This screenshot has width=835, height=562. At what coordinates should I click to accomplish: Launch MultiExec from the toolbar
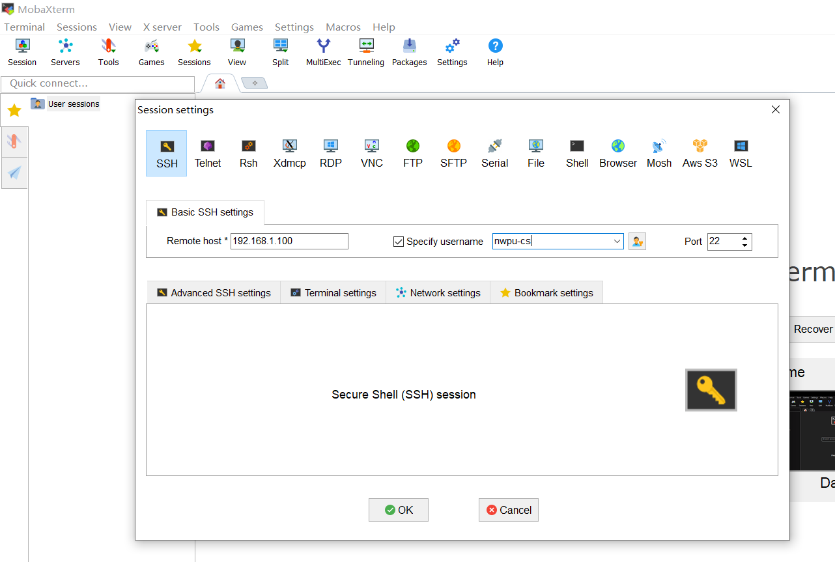(324, 53)
